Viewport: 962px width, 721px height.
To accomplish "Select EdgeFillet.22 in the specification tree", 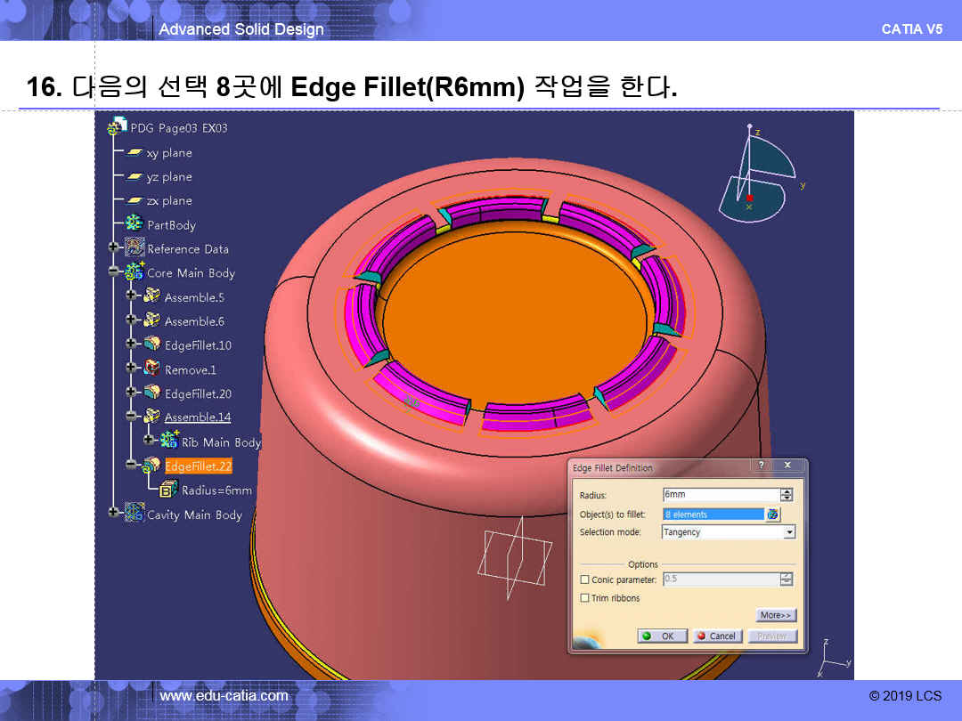I will point(198,466).
